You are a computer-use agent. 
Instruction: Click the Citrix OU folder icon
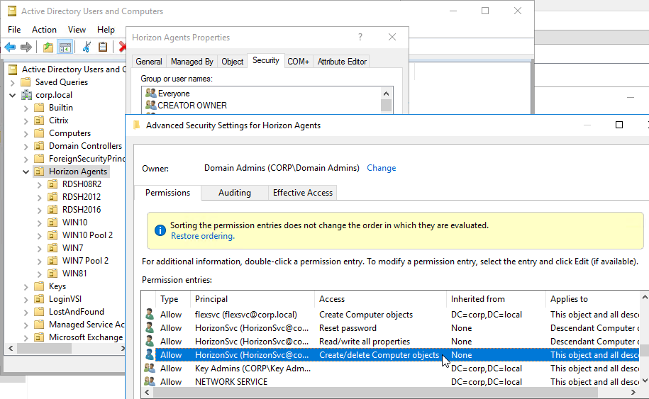(x=39, y=120)
